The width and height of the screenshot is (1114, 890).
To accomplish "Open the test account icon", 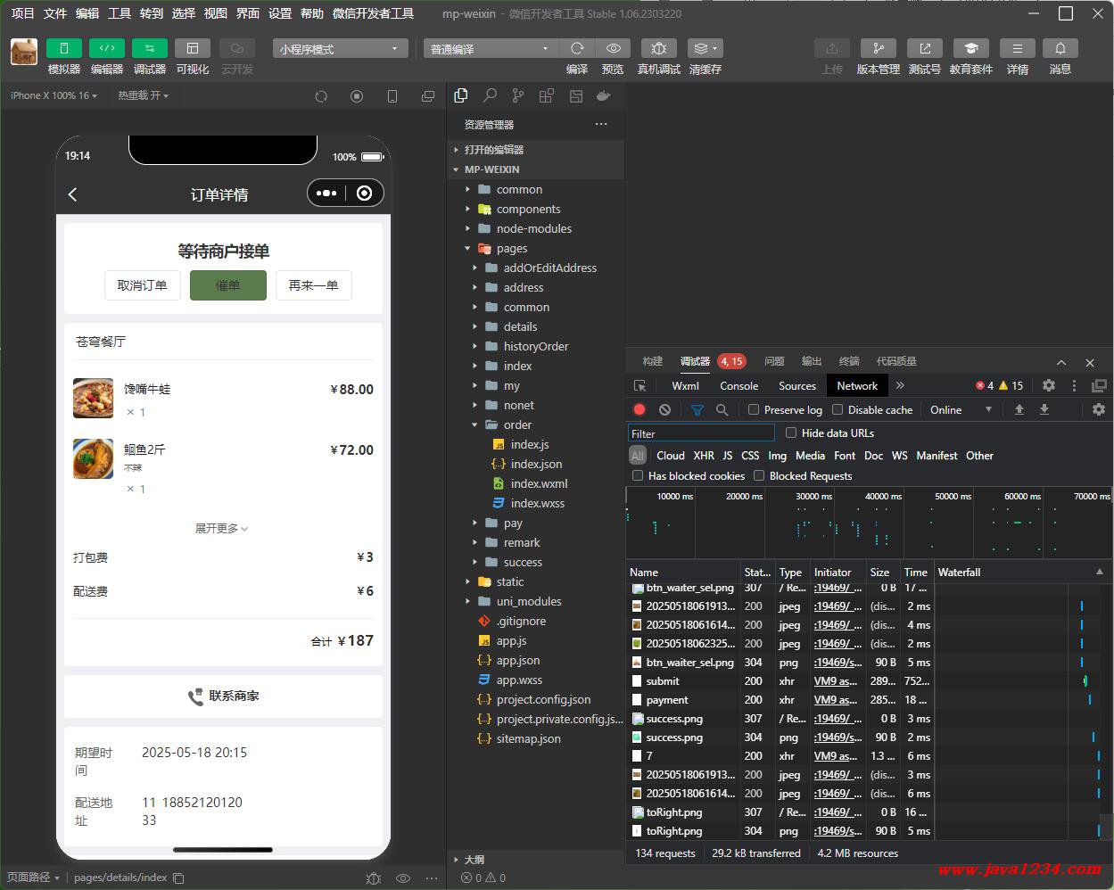I will coord(924,48).
